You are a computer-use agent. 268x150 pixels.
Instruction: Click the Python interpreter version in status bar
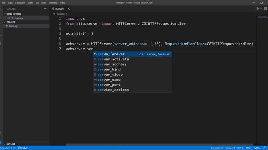pyautogui.click(x=8, y=148)
